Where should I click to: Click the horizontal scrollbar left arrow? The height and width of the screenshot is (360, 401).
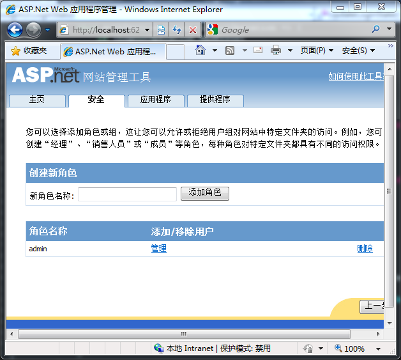pyautogui.click(x=11, y=334)
